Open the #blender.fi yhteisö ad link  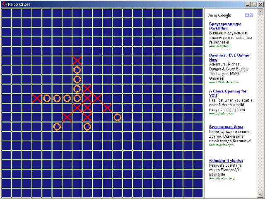pos(226,161)
